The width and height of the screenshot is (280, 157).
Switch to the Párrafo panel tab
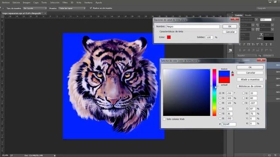tap(248, 15)
